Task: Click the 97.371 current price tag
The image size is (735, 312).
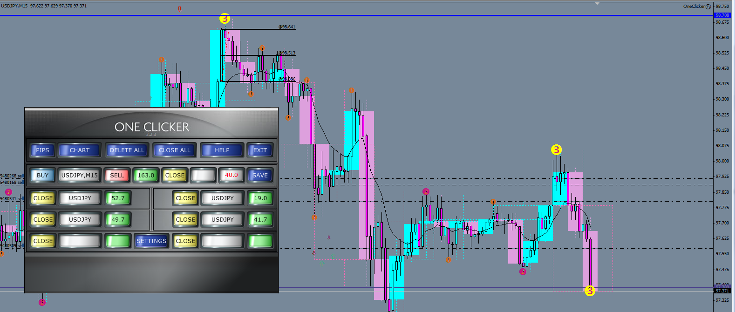Action: tap(722, 291)
